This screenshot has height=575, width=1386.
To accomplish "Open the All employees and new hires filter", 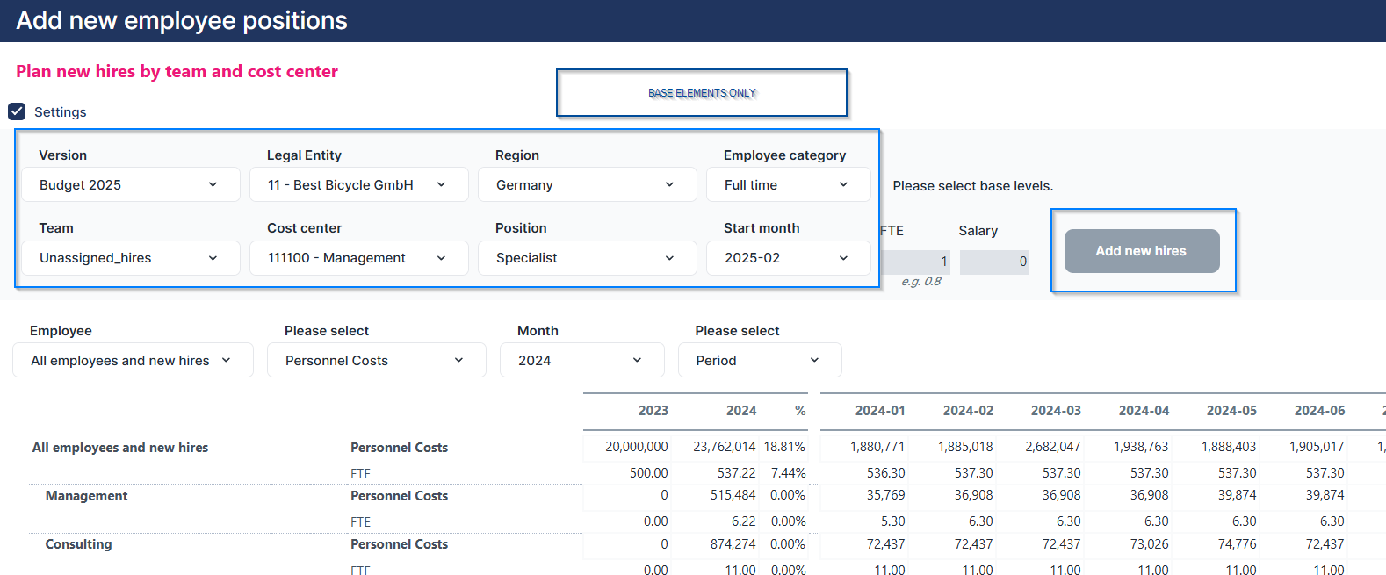I will click(133, 361).
